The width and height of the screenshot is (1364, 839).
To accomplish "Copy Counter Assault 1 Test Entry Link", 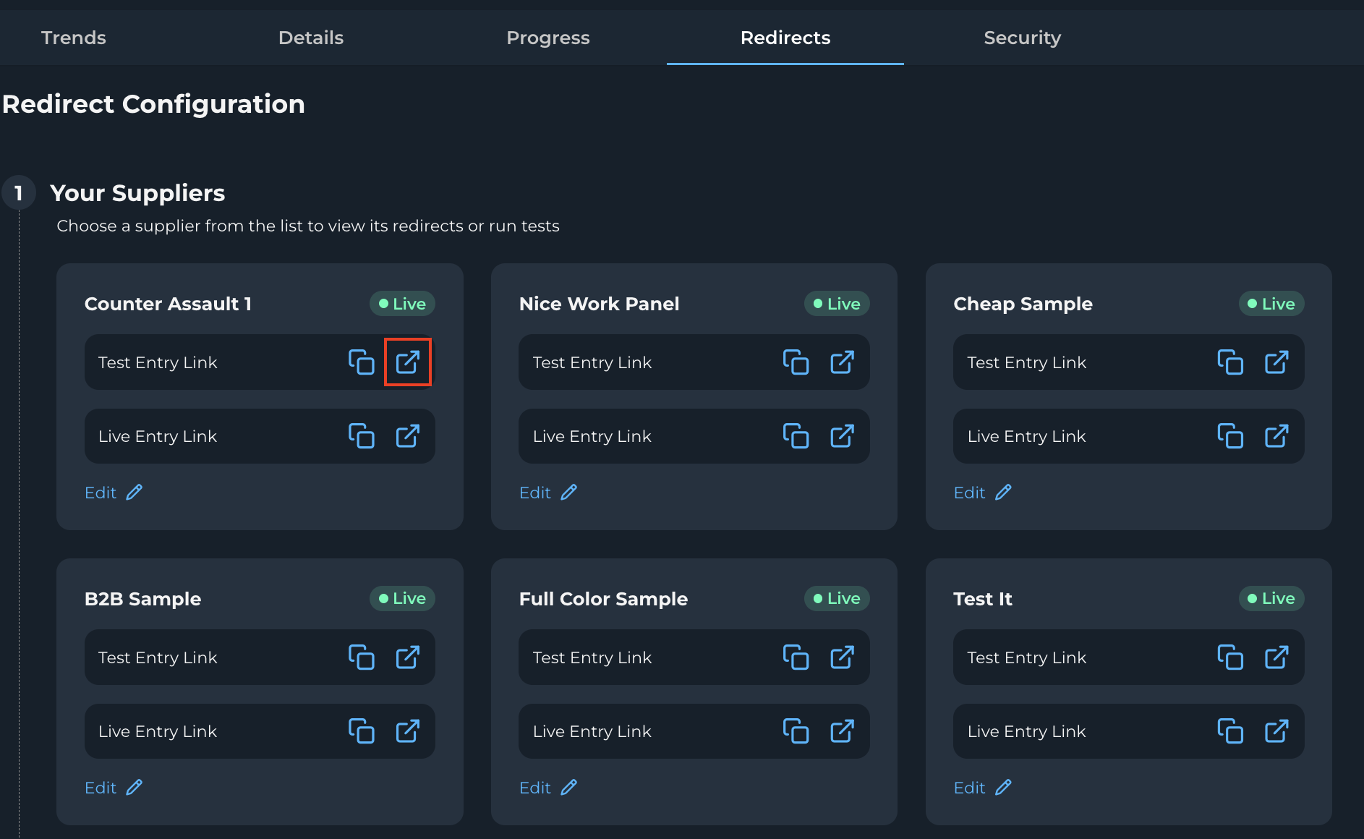I will (x=362, y=362).
